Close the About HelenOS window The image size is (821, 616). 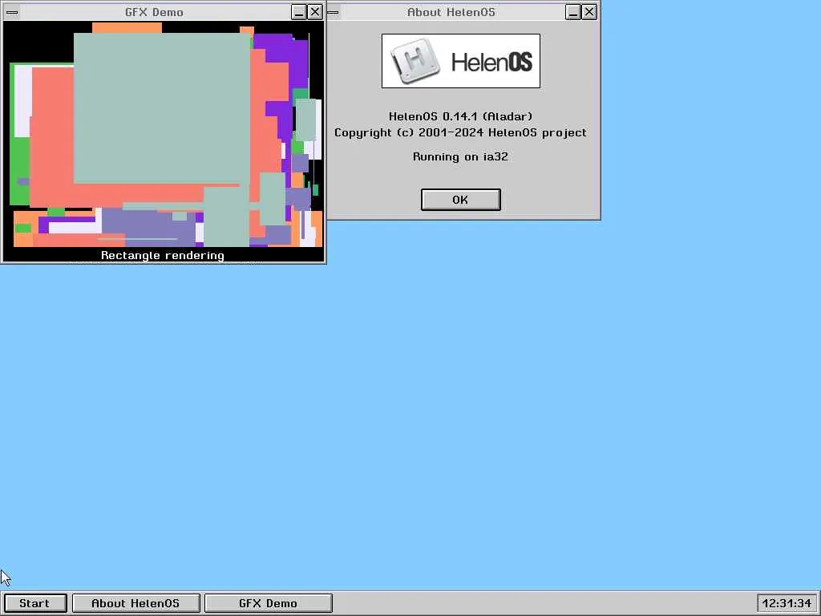click(x=589, y=12)
